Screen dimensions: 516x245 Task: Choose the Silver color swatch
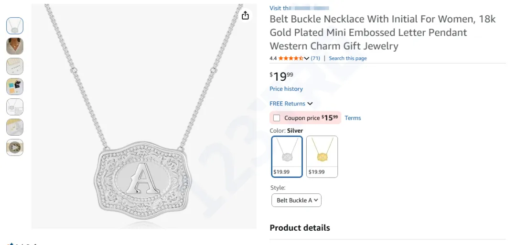(287, 157)
